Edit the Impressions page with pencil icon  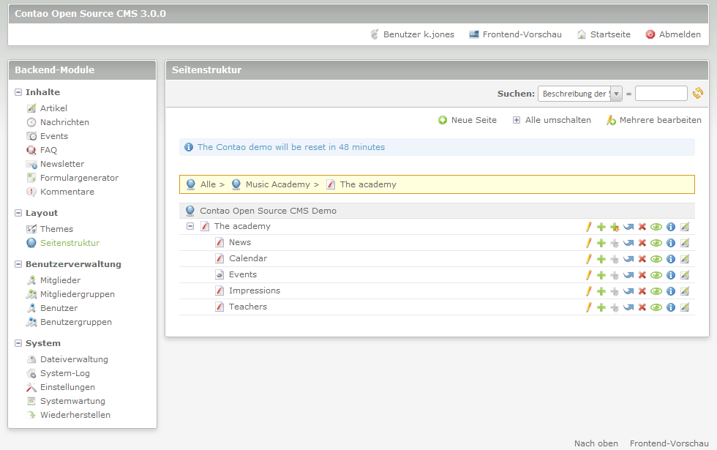(x=588, y=291)
